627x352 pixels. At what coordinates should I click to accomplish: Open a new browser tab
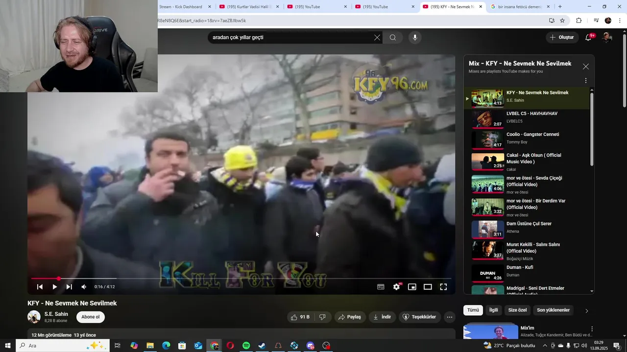click(560, 7)
